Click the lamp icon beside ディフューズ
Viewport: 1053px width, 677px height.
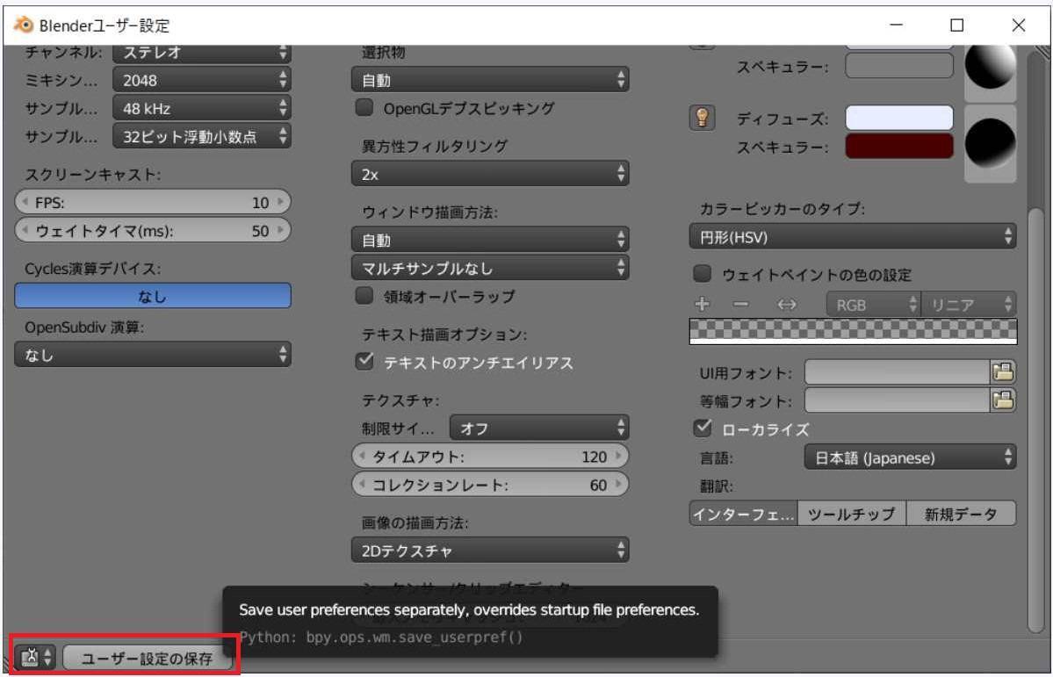pos(702,119)
